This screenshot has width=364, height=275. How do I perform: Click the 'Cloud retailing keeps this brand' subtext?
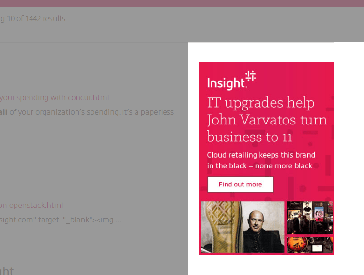[x=261, y=155]
